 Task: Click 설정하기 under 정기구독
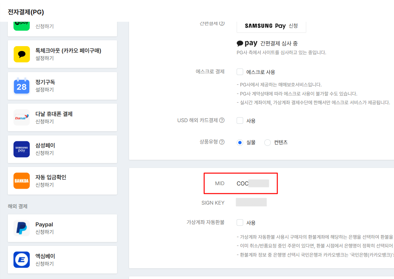tap(45, 90)
